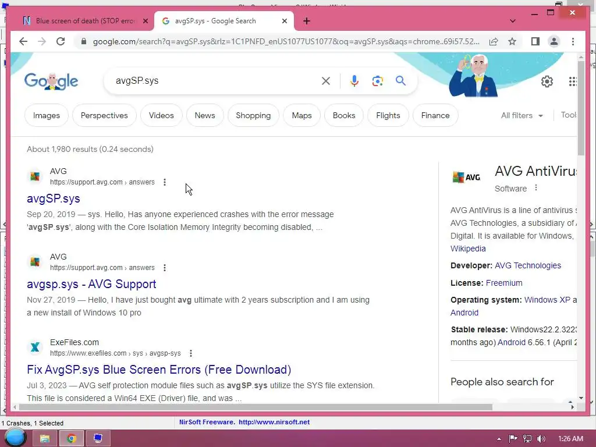This screenshot has width=596, height=447.
Task: Open the avgSP.sys result link
Action: point(53,198)
